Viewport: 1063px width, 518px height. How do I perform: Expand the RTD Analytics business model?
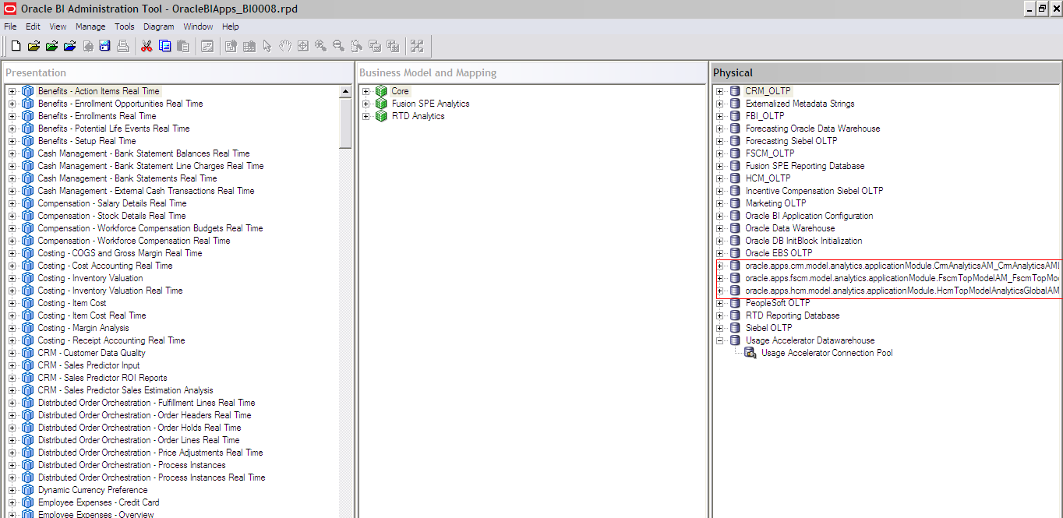366,115
